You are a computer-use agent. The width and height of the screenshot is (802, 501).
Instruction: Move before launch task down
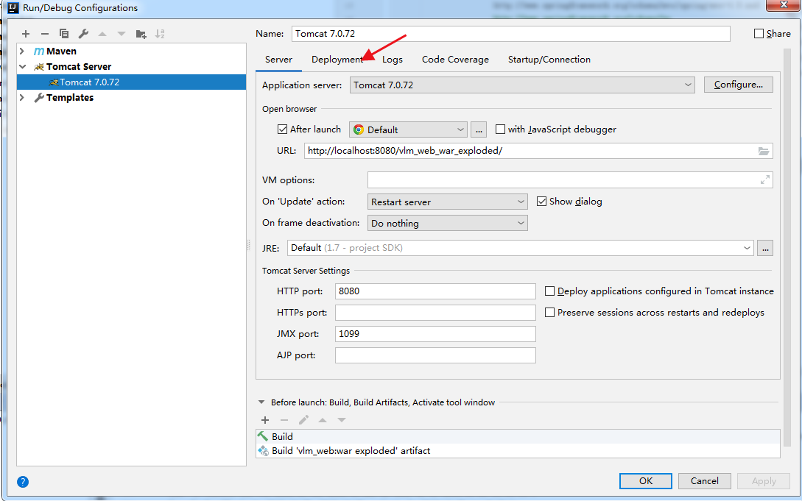(x=342, y=420)
